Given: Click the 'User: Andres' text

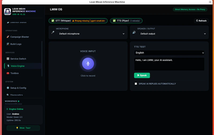Looking at the screenshot, I should [13, 114].
